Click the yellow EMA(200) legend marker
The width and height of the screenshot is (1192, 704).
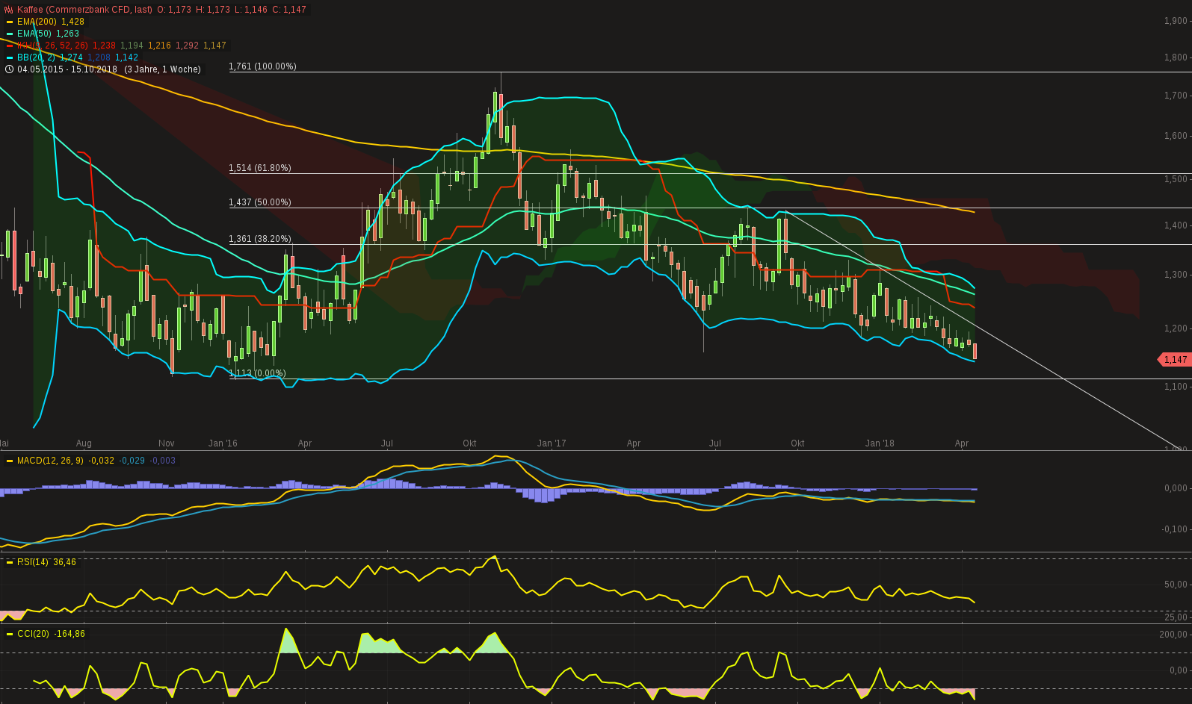[x=10, y=22]
